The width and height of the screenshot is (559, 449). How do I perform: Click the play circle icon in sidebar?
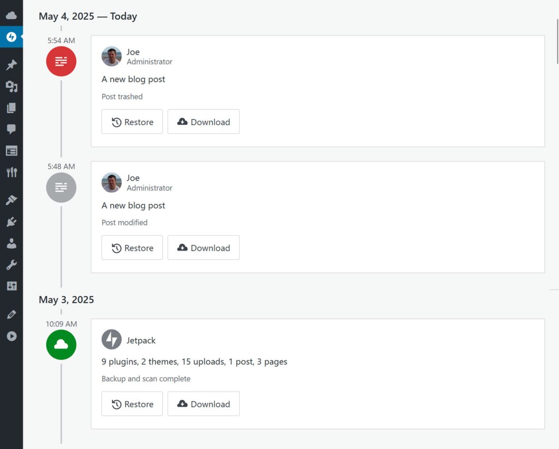(x=11, y=336)
